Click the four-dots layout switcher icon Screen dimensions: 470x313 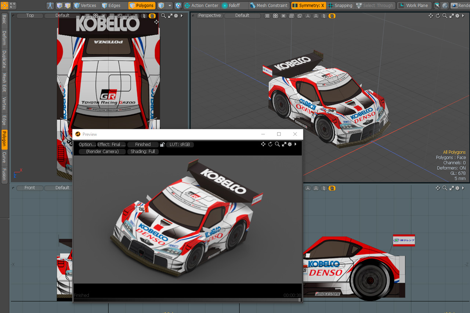click(x=13, y=6)
